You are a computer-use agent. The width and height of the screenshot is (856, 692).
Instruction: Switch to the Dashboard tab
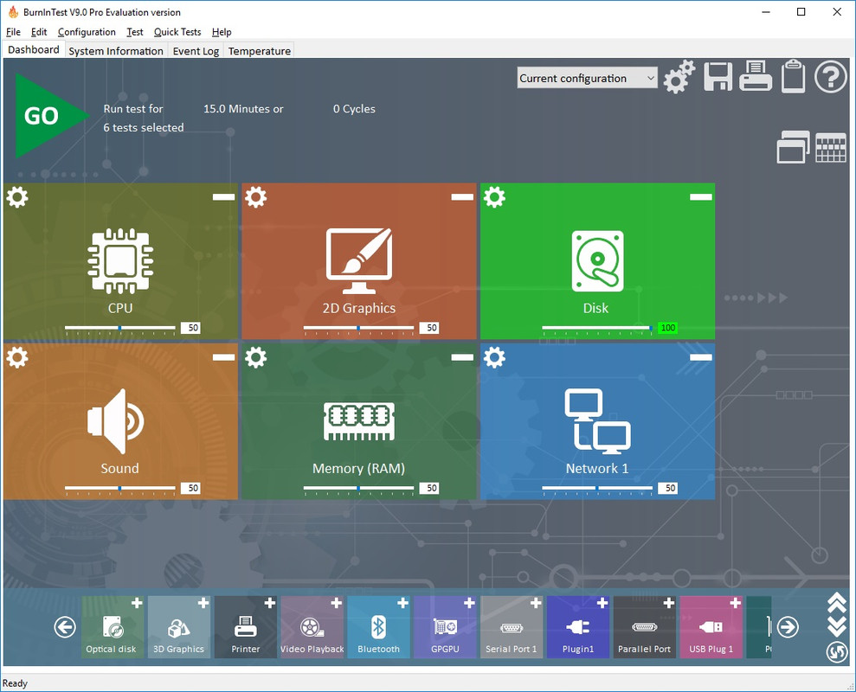[33, 49]
